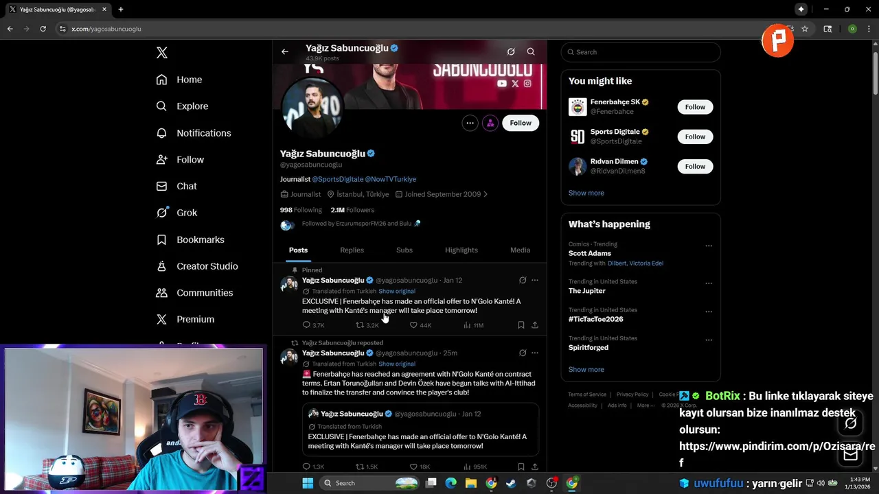Follow Yağız Sabuncuoğlu
Image resolution: width=879 pixels, height=494 pixels.
[521, 123]
